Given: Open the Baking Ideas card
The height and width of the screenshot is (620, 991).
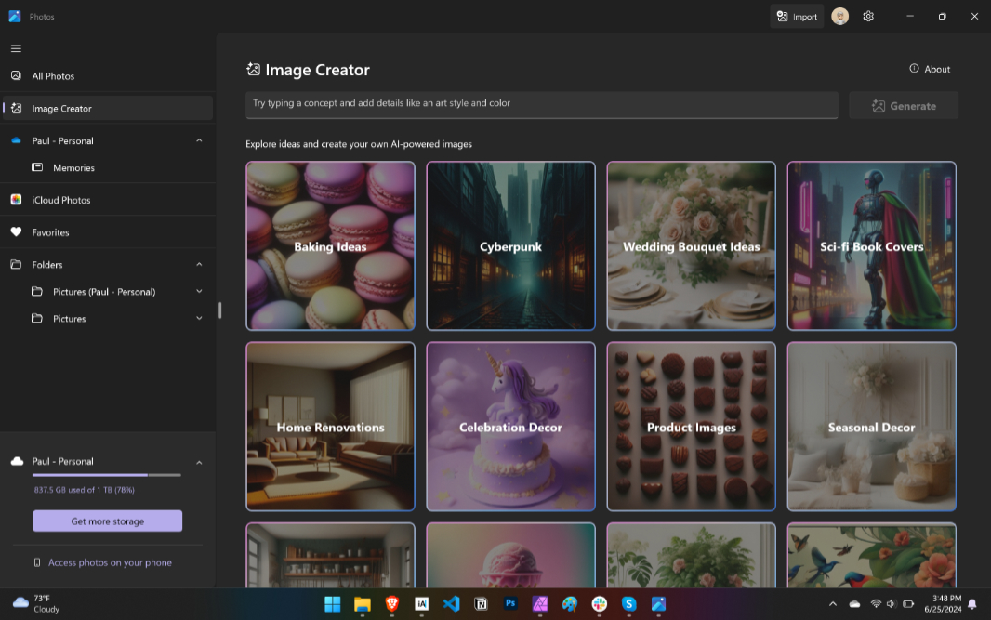Looking at the screenshot, I should point(331,245).
